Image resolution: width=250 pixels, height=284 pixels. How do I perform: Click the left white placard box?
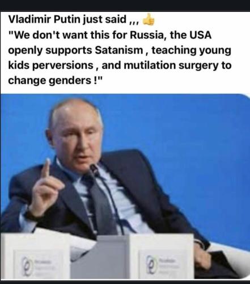[36, 256]
